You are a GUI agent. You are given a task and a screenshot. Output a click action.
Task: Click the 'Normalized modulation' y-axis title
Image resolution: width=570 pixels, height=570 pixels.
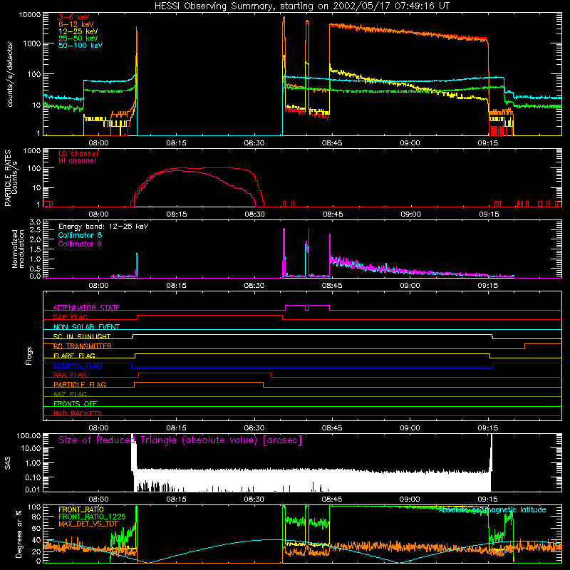pos(18,249)
